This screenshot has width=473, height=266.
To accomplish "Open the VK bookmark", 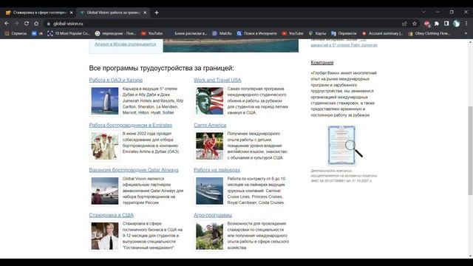I will [38, 33].
